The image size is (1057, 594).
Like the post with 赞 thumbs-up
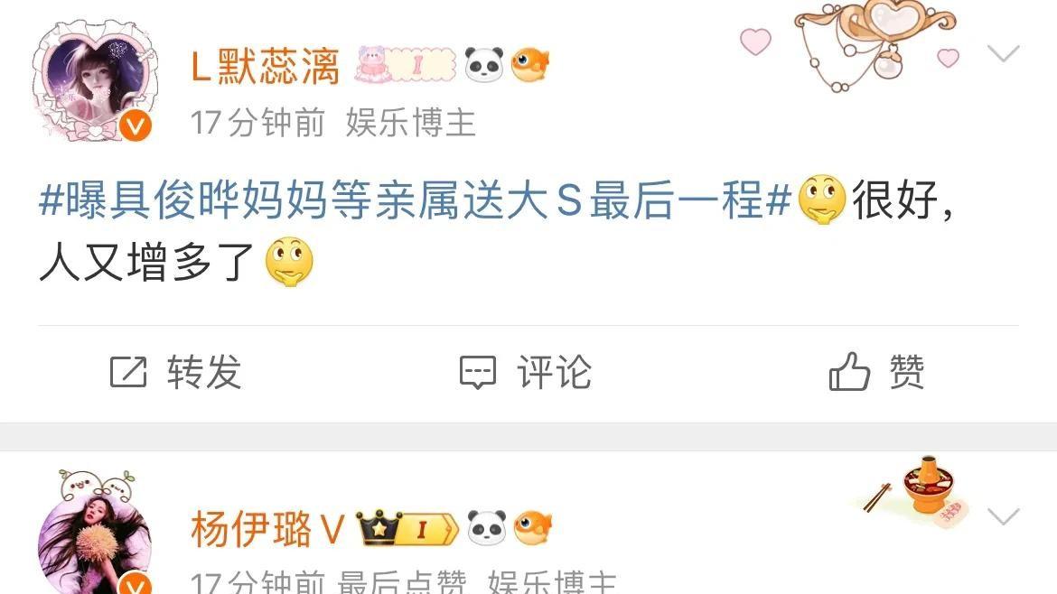[876, 372]
